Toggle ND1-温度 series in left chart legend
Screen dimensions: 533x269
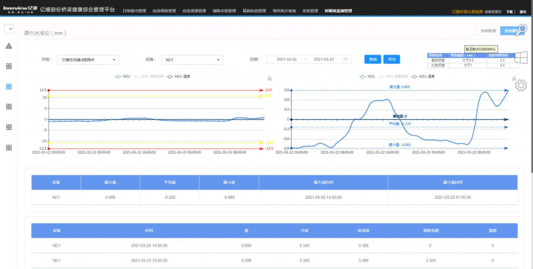[x=178, y=76]
